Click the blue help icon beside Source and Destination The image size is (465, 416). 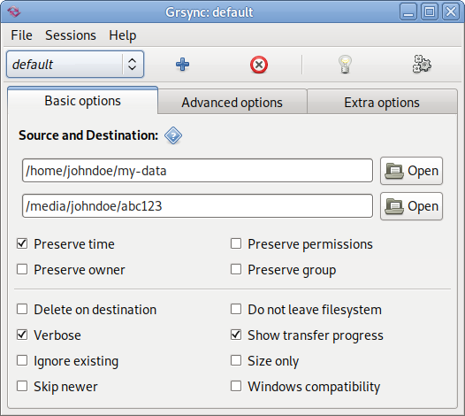point(173,135)
